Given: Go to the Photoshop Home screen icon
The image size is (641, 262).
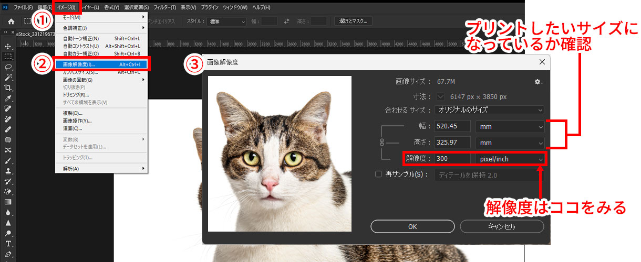Looking at the screenshot, I should (x=11, y=21).
